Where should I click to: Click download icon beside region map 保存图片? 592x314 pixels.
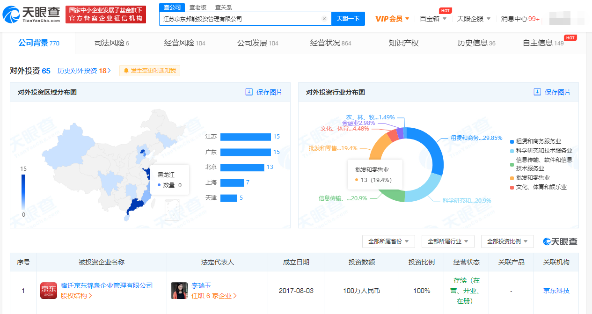[249, 92]
